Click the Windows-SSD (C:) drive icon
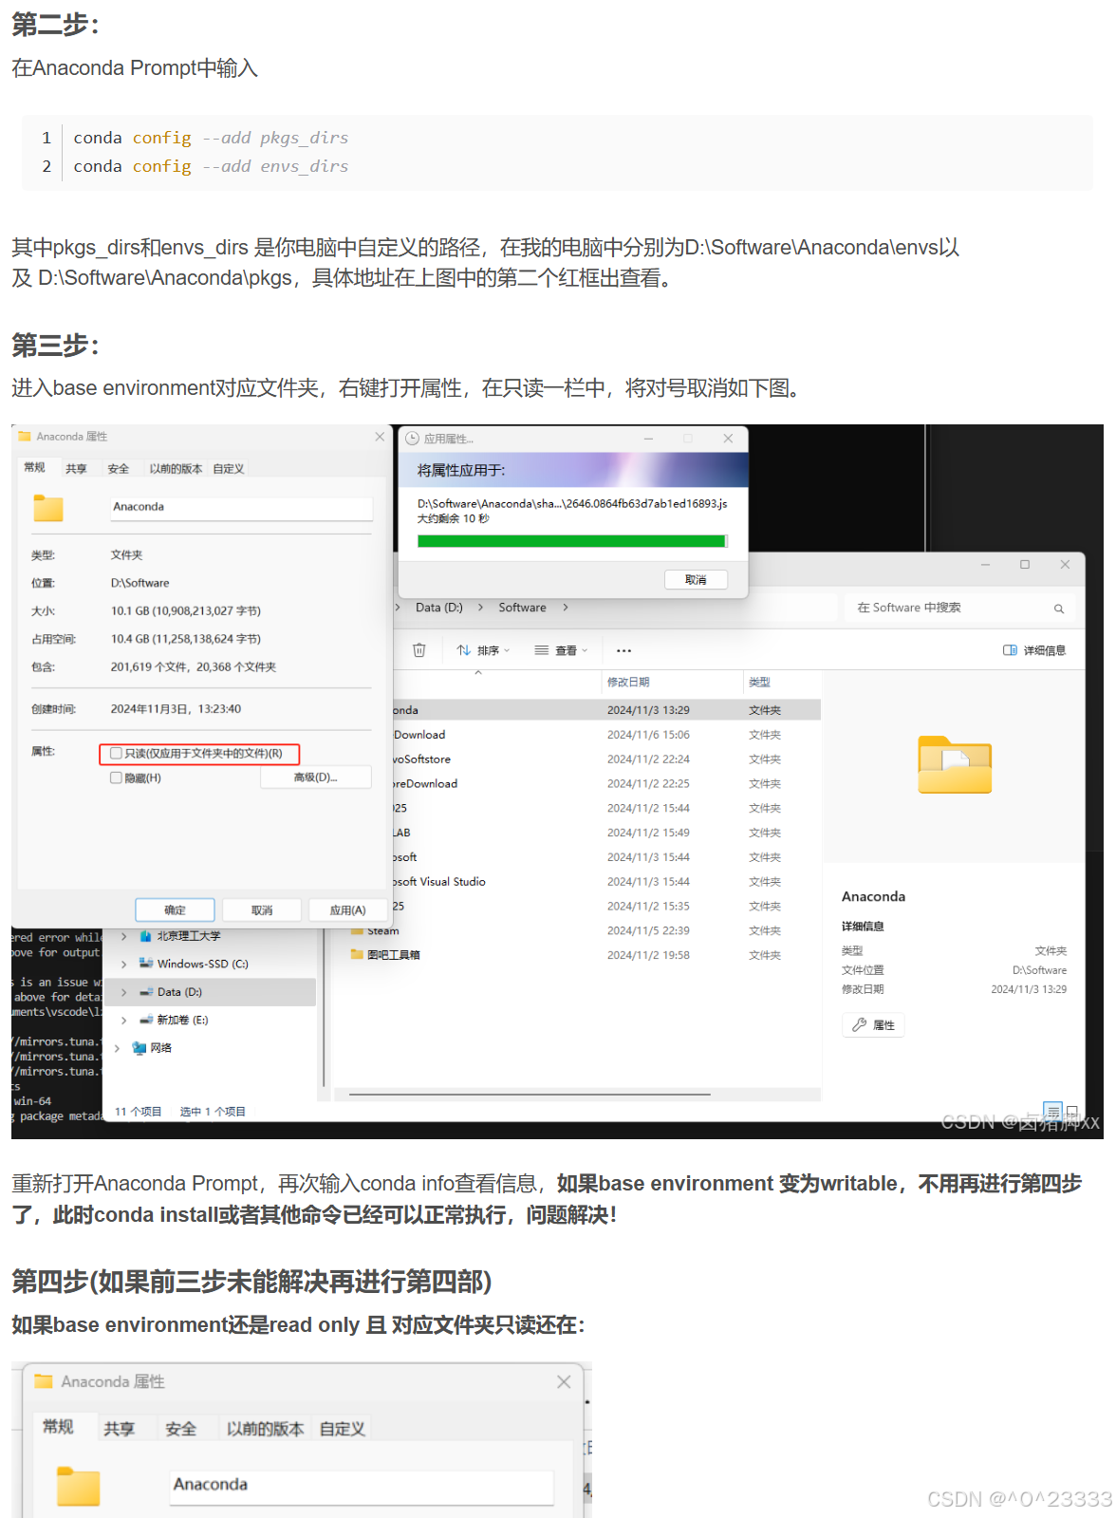 (x=146, y=964)
